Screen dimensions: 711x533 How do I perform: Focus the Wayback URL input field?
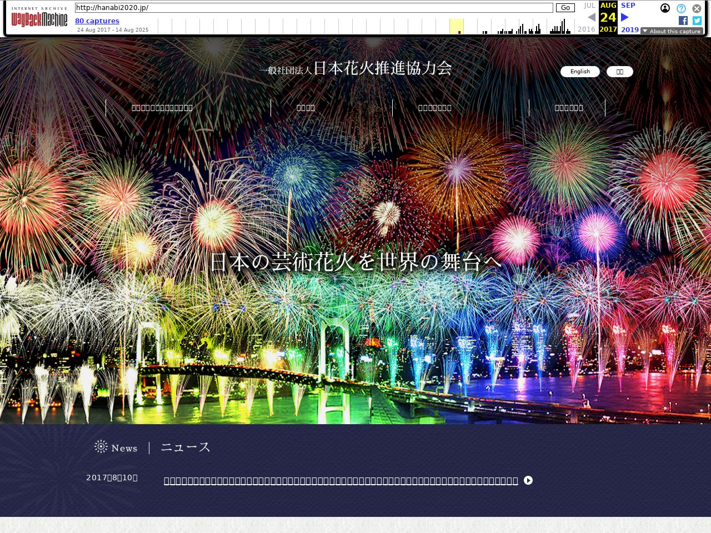314,8
